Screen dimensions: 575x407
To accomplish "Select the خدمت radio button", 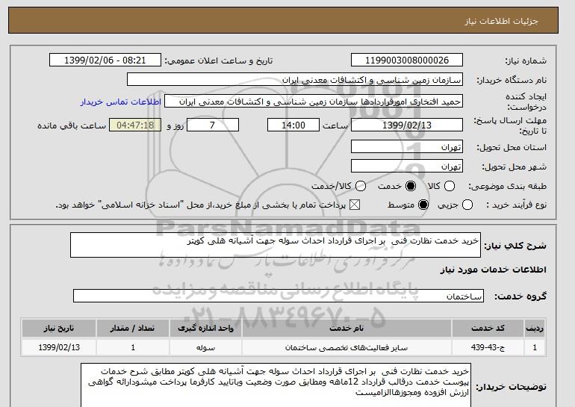I will point(411,186).
